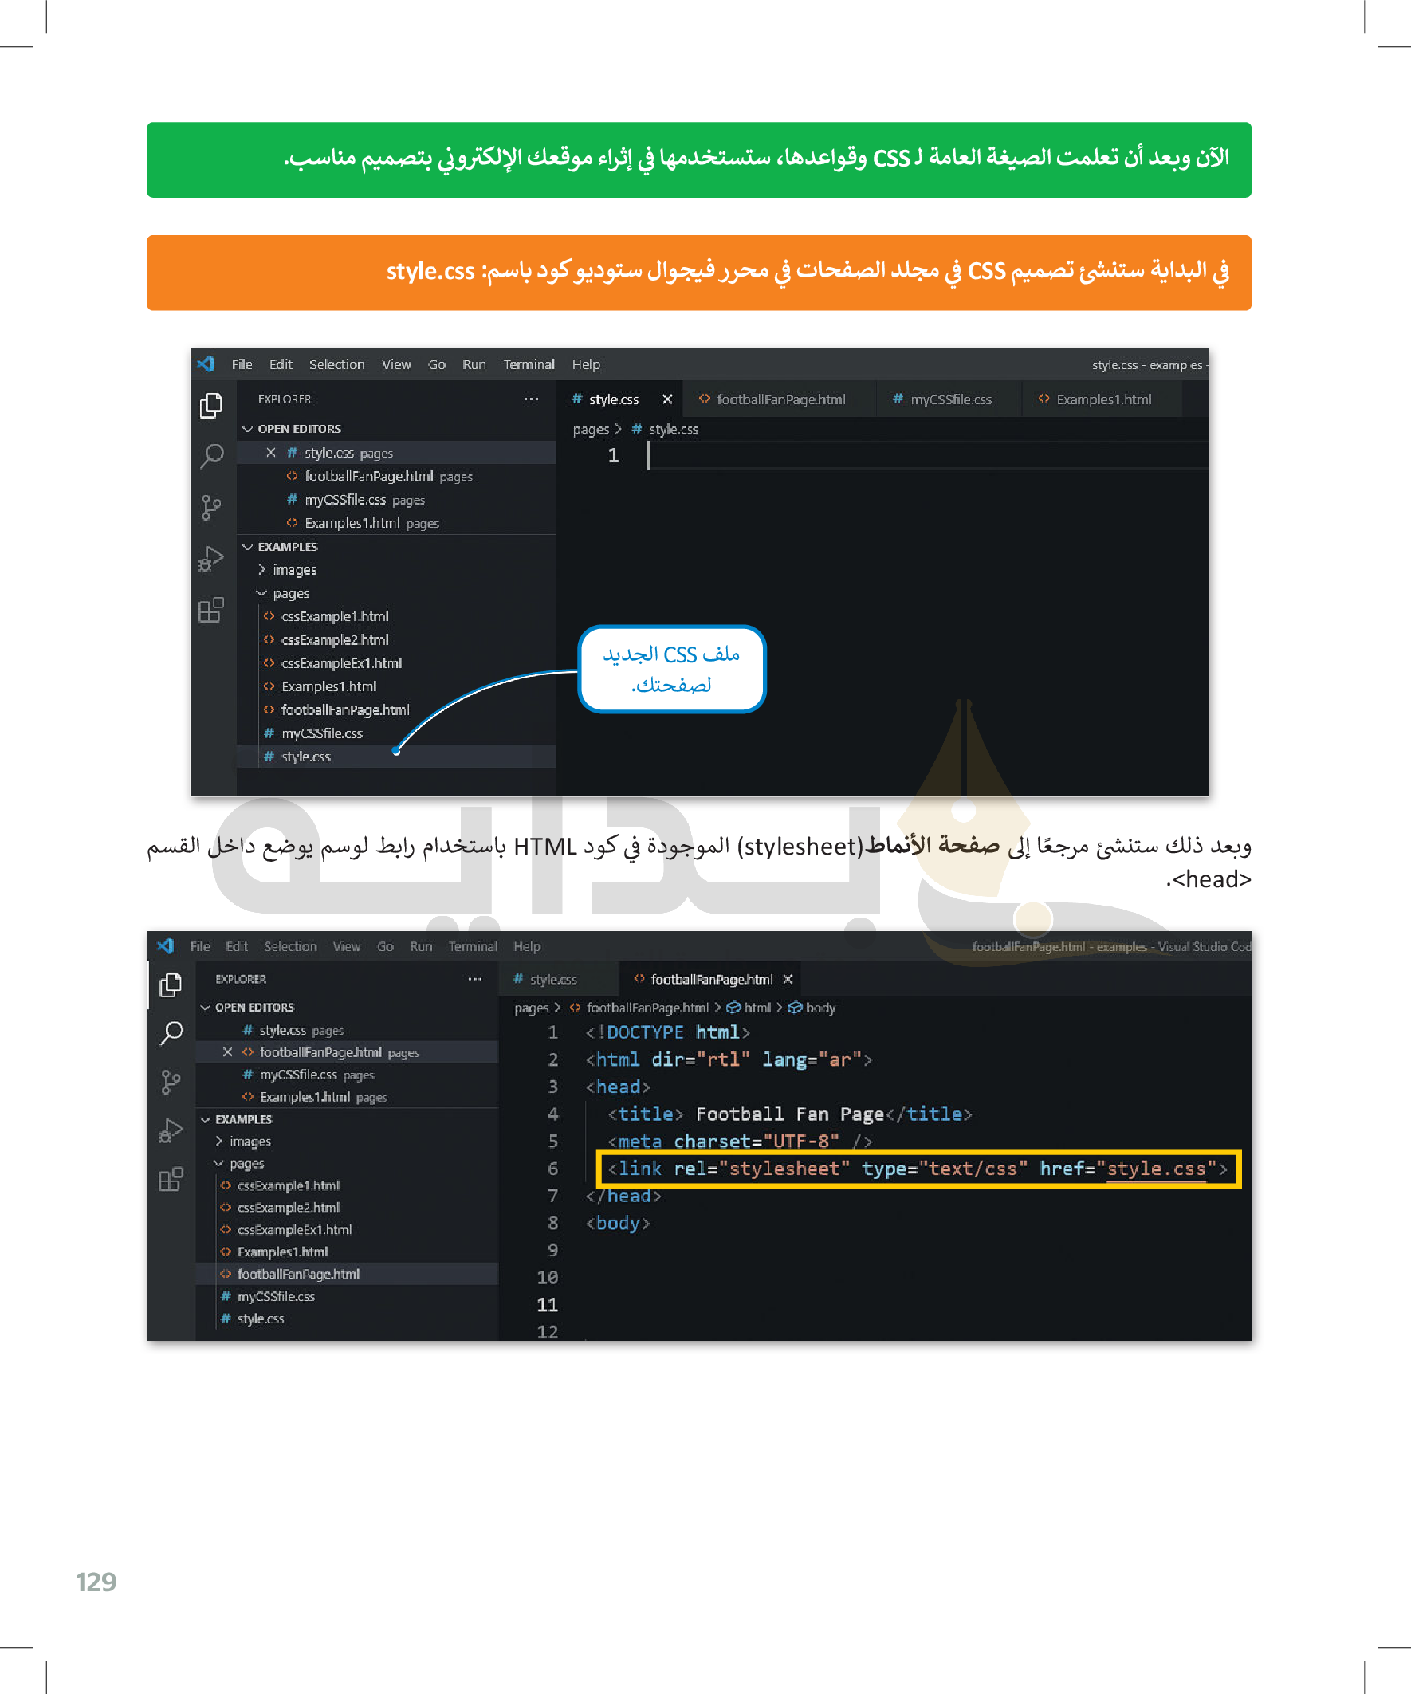Click the body breadcrumb in the editor path
This screenshot has width=1411, height=1694.
819,1008
